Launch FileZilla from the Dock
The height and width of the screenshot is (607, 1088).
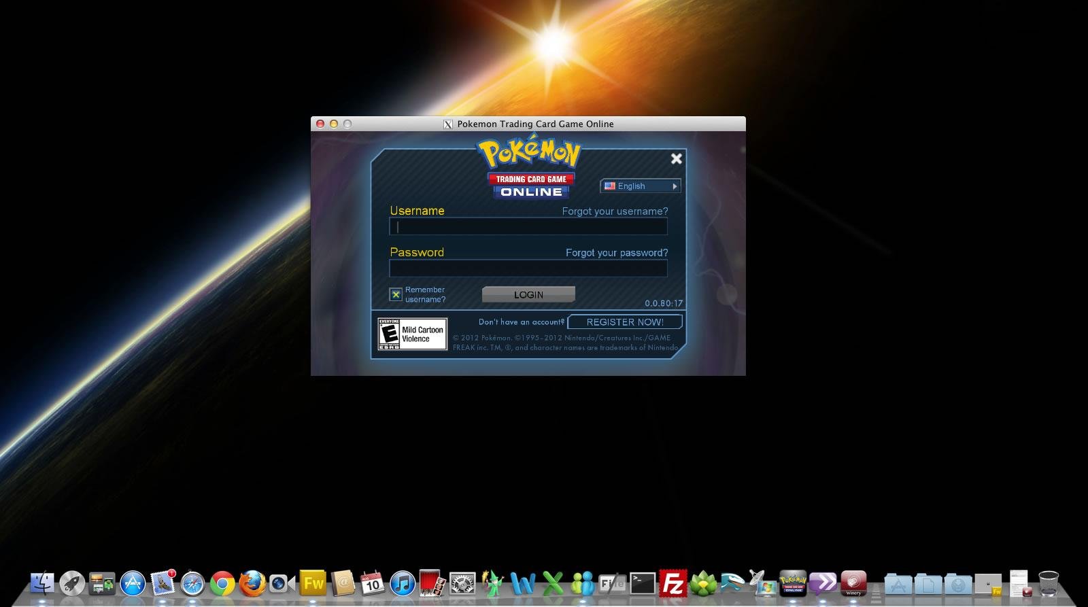673,583
